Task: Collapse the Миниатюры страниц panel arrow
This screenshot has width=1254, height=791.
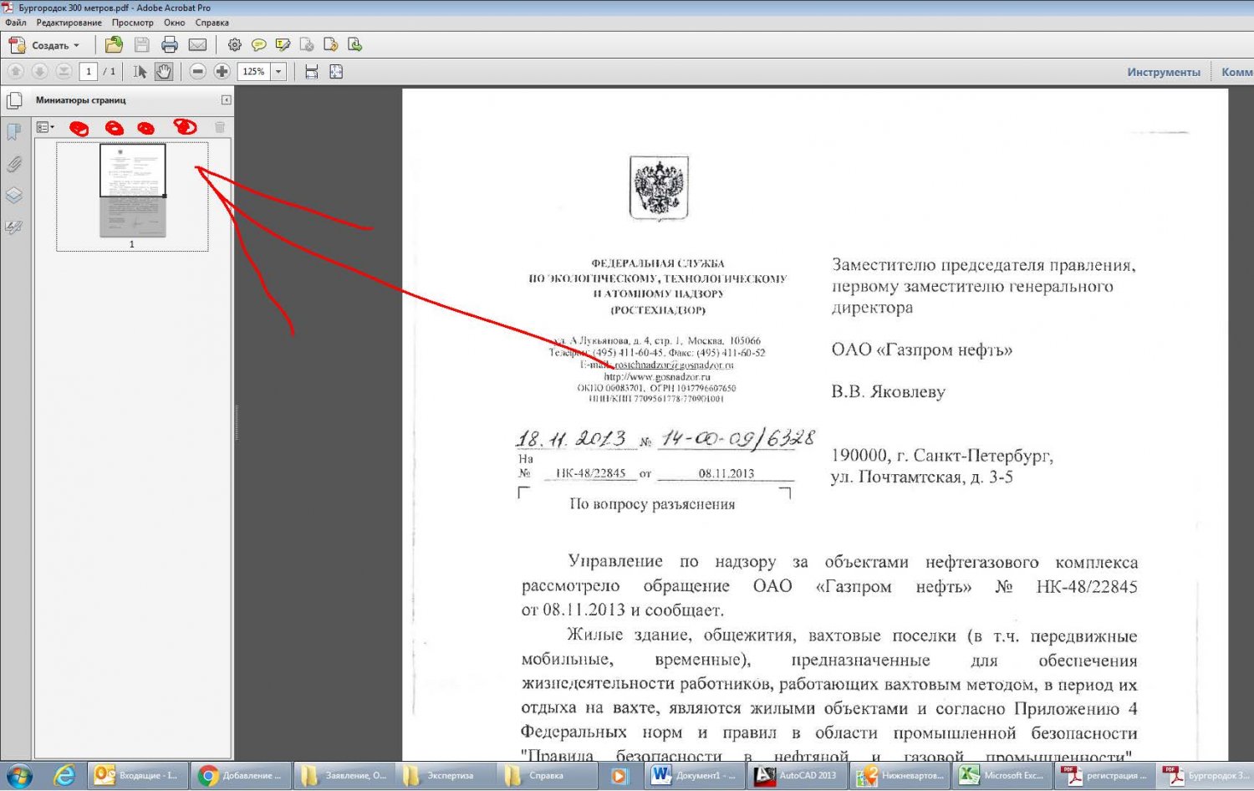Action: tap(226, 100)
